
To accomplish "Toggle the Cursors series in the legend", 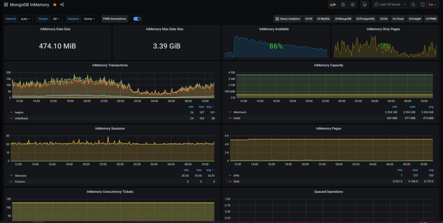I will tap(20, 182).
